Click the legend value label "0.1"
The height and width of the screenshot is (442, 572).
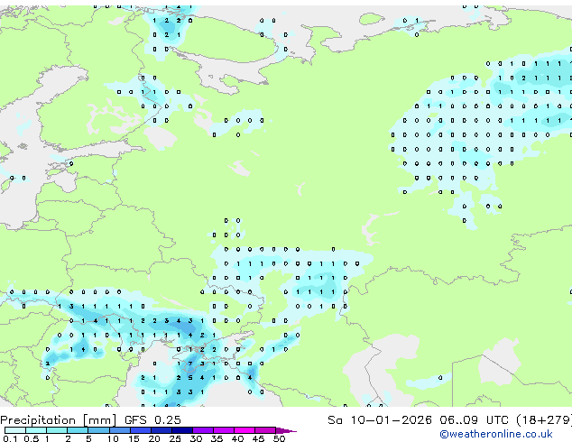click(10, 438)
